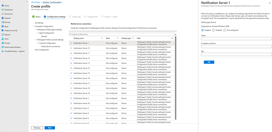Click the All services sidebar icon
This screenshot has width=272, height=132.
[2, 14]
